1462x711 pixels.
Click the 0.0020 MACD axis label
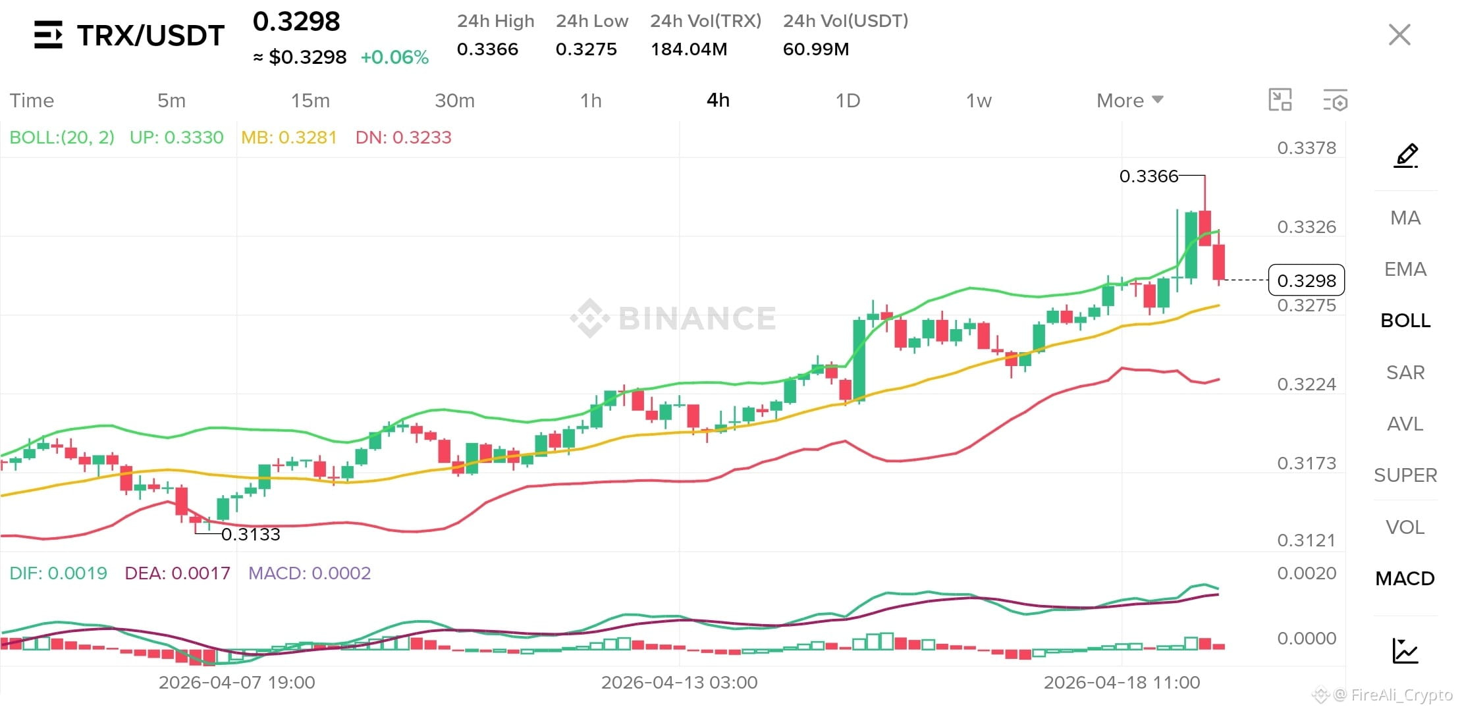point(1307,573)
